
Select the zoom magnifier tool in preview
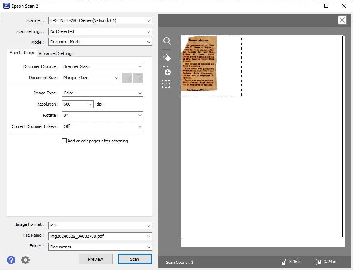167,40
